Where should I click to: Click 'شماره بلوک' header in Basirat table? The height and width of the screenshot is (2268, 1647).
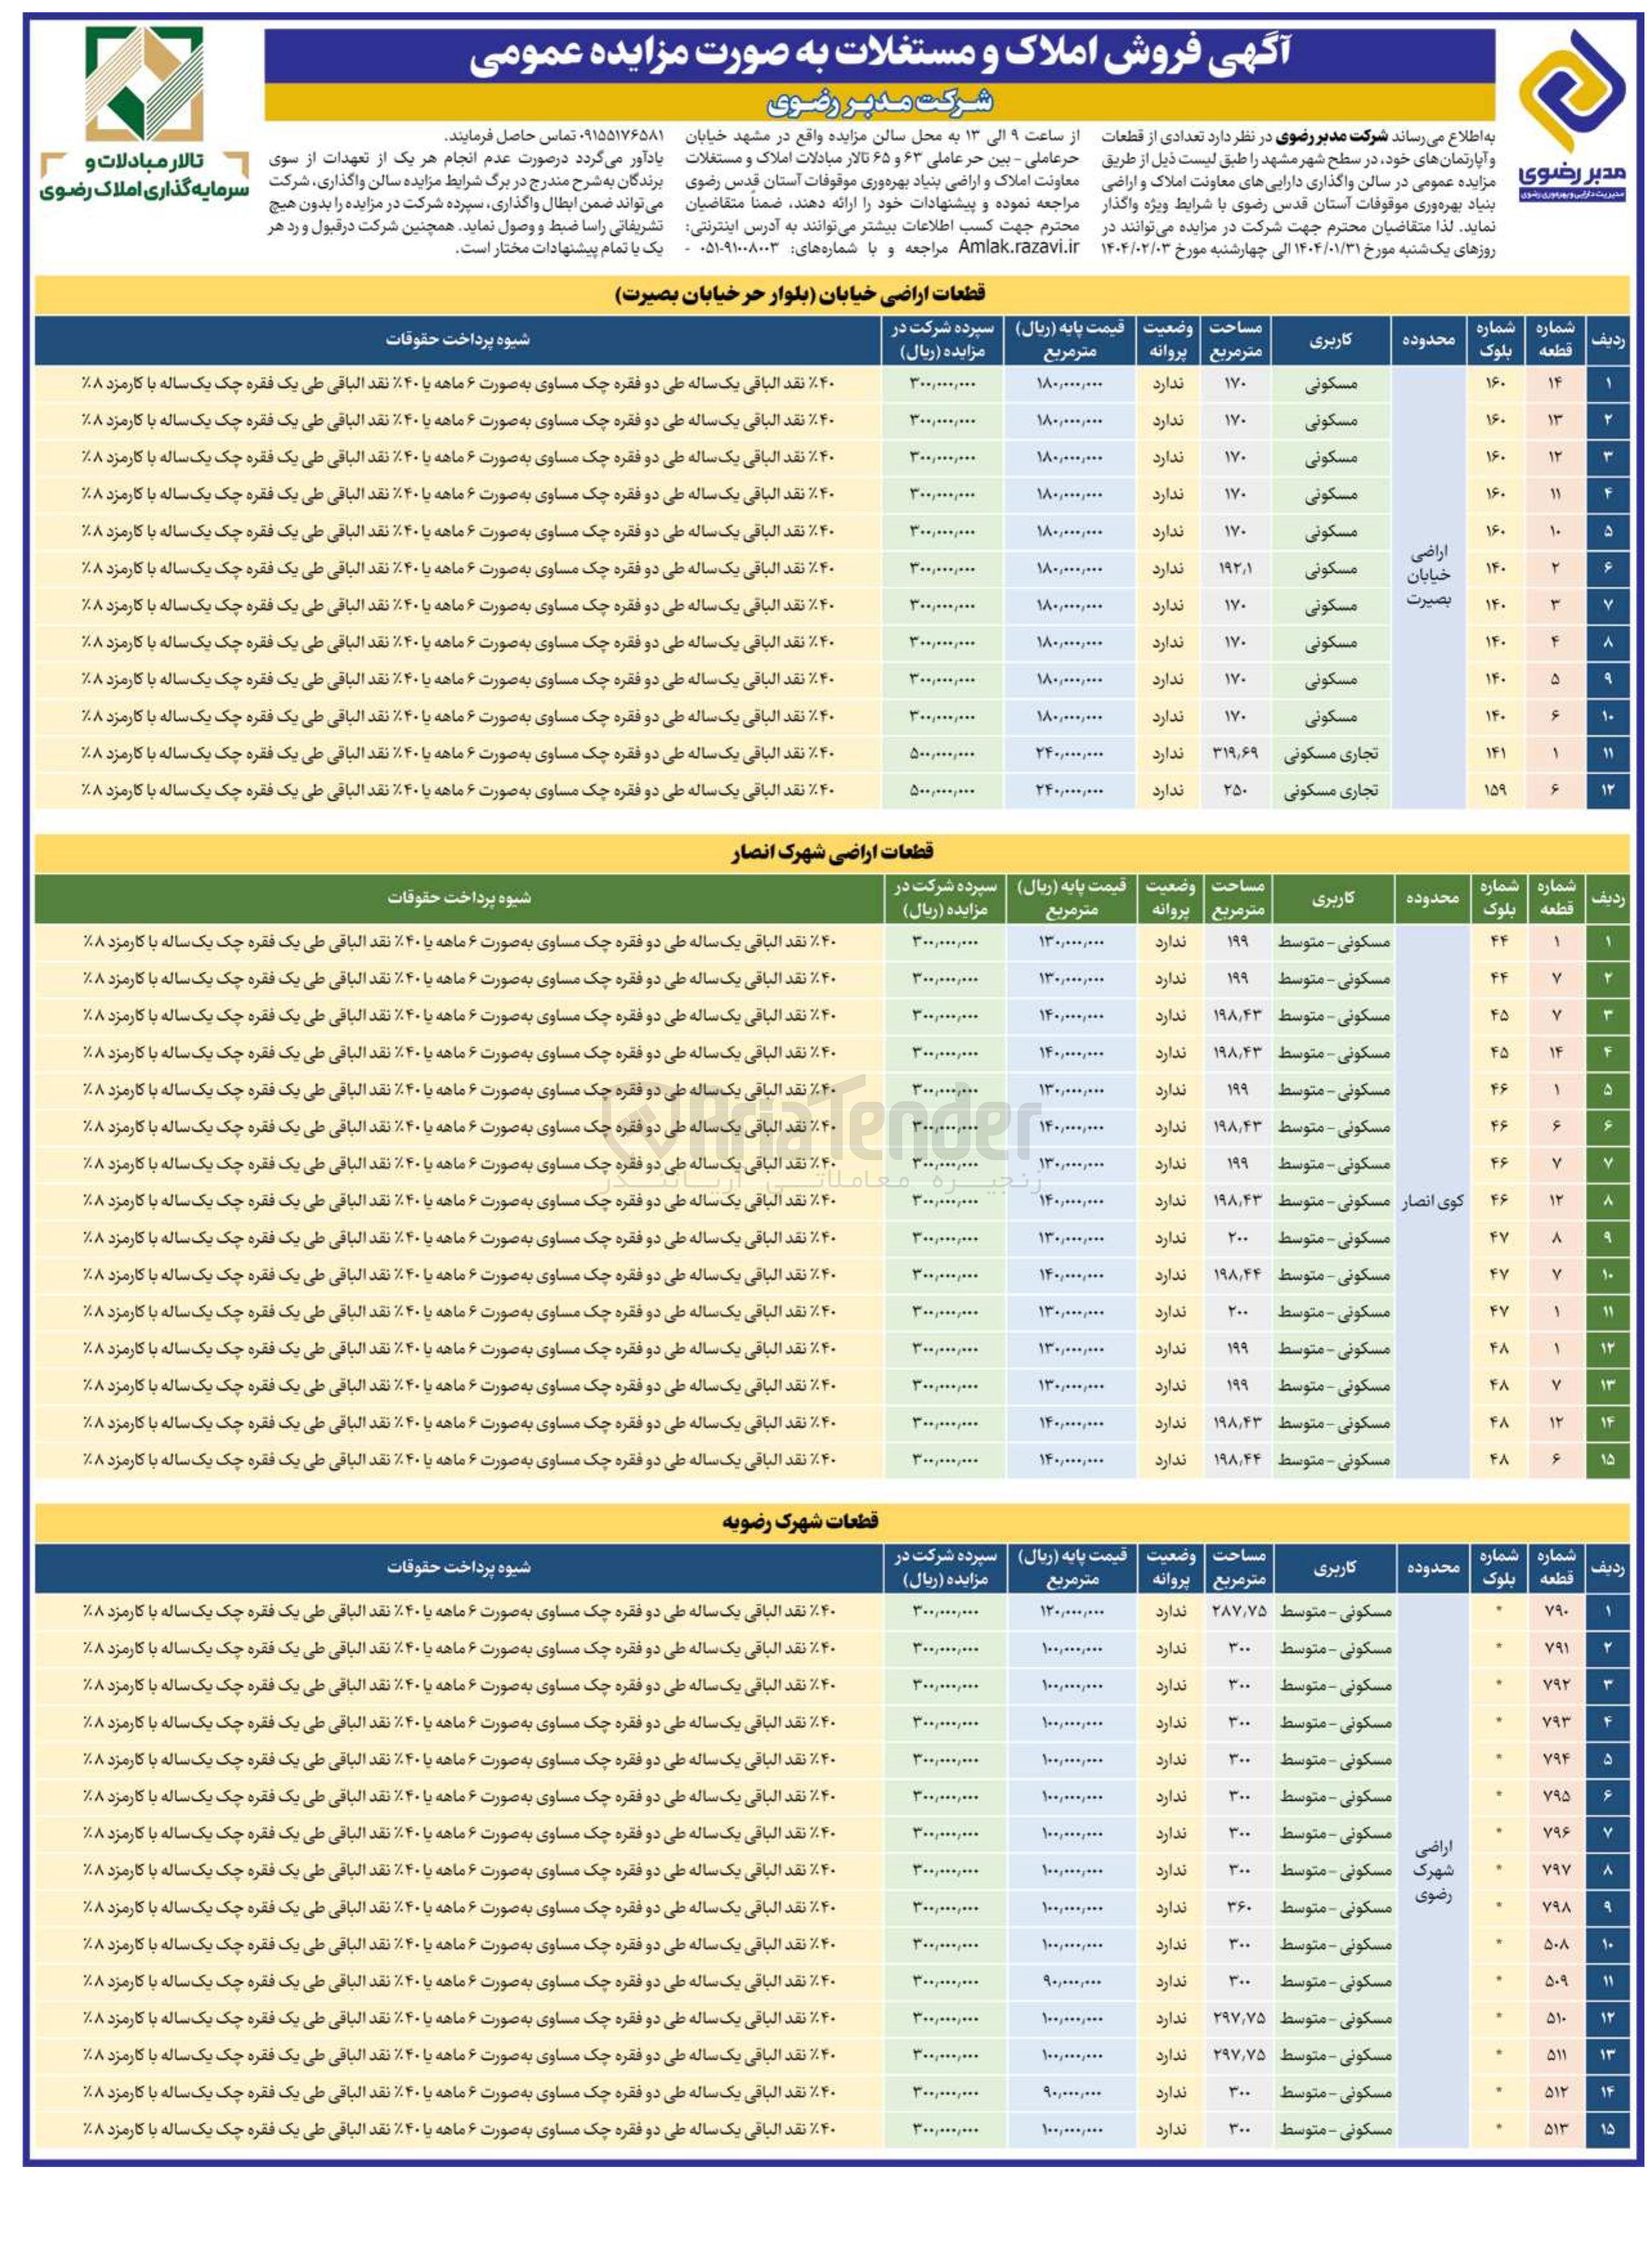1496,340
